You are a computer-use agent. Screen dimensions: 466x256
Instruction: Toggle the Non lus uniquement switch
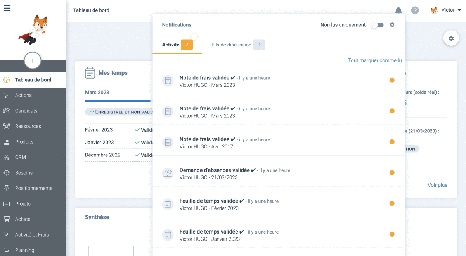pyautogui.click(x=377, y=25)
